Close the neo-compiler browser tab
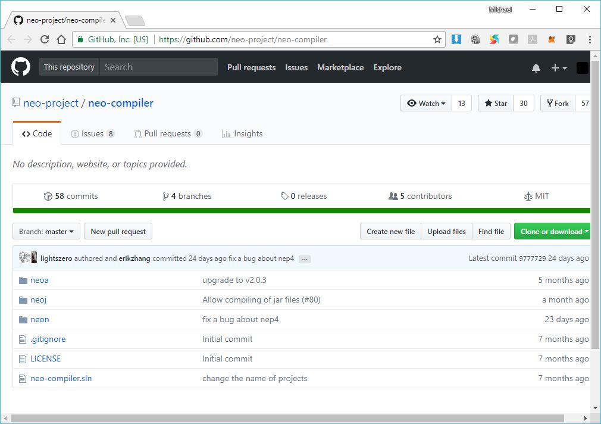Viewport: 601px width, 424px height. [x=113, y=20]
